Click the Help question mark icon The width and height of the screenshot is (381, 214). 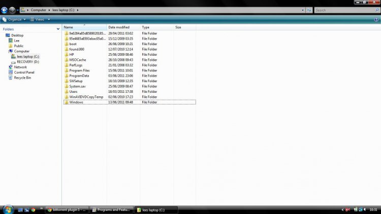(x=376, y=20)
